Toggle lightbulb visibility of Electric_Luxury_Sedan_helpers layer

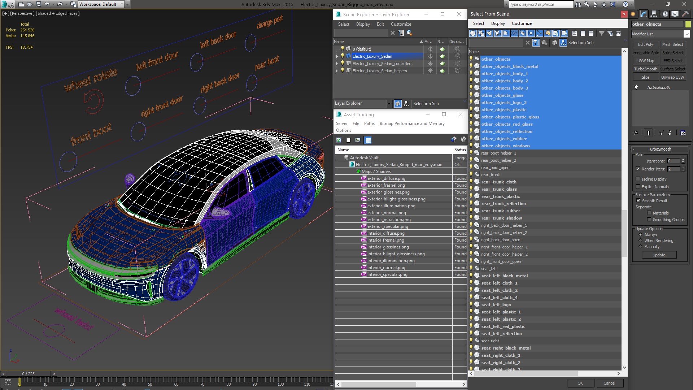coord(343,70)
